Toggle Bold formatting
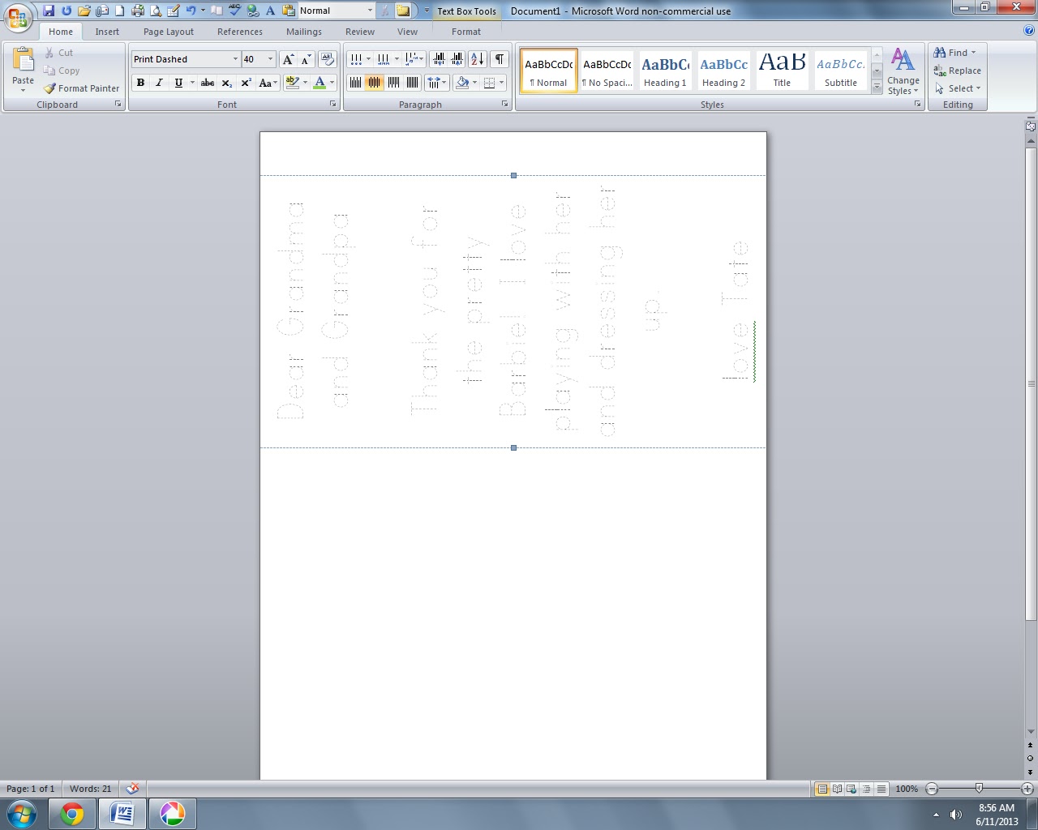This screenshot has height=830, width=1038. point(140,83)
